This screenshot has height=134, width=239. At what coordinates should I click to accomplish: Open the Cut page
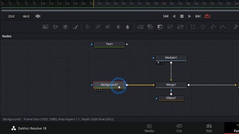click(x=179, y=128)
